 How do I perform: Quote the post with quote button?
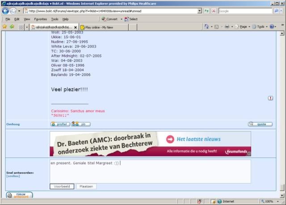click(x=260, y=124)
